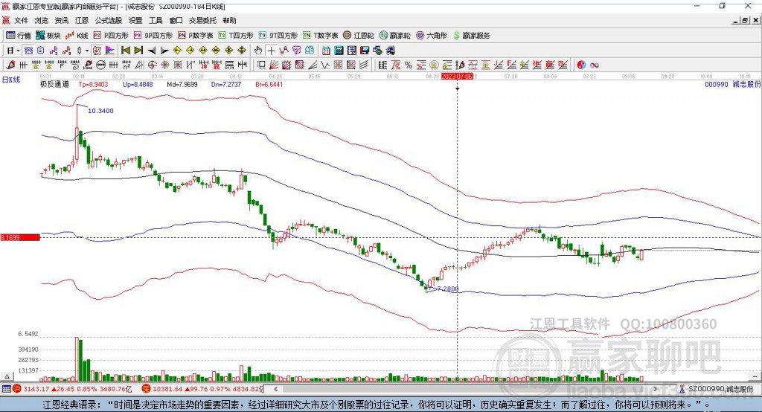
Task: Open the calculator icon
Action: tap(339, 51)
